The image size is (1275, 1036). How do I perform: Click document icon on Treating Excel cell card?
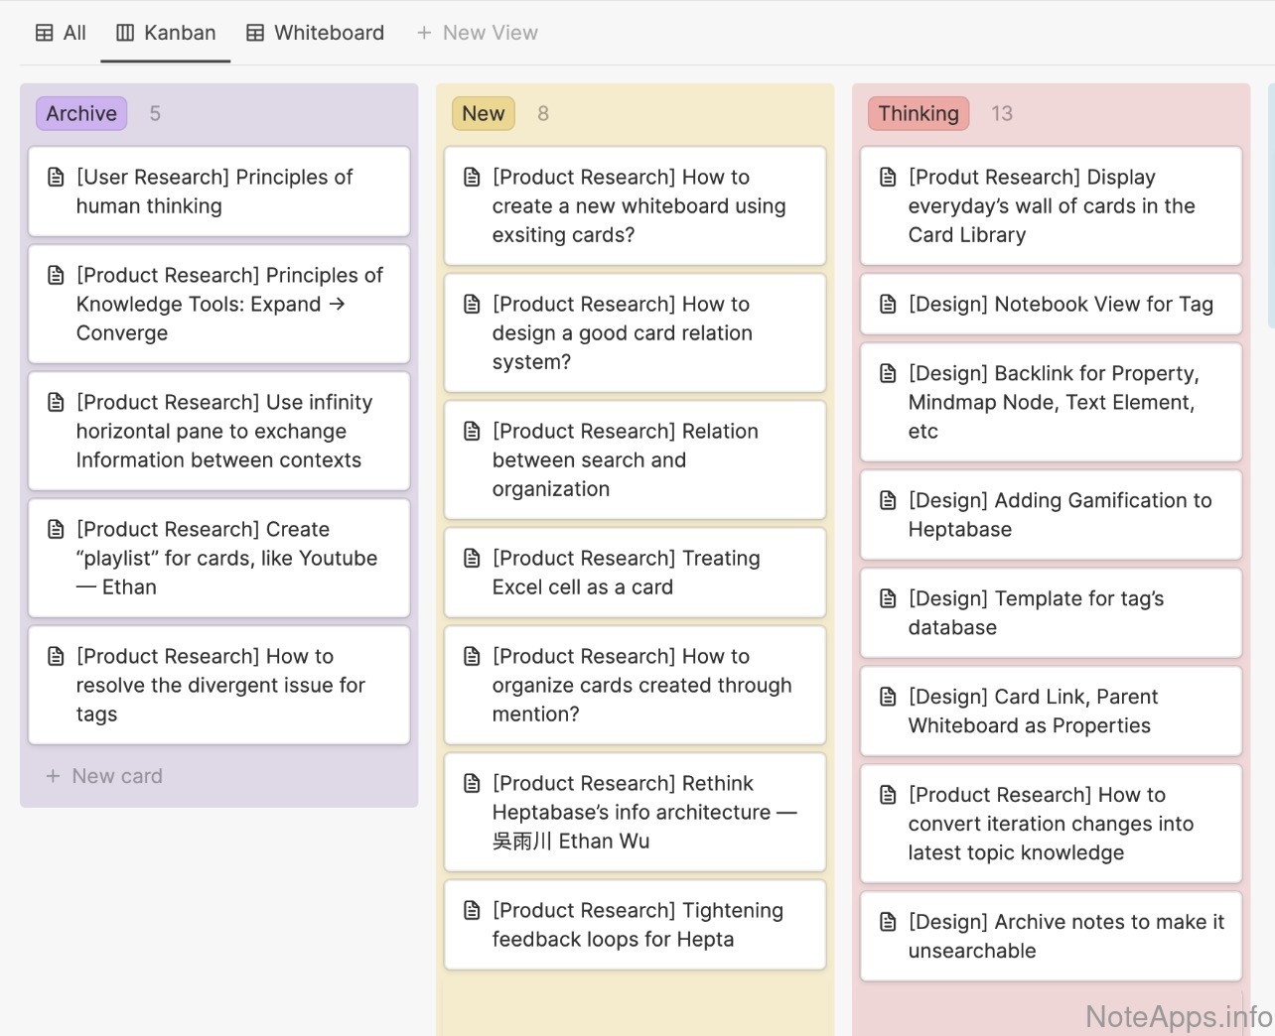point(473,559)
